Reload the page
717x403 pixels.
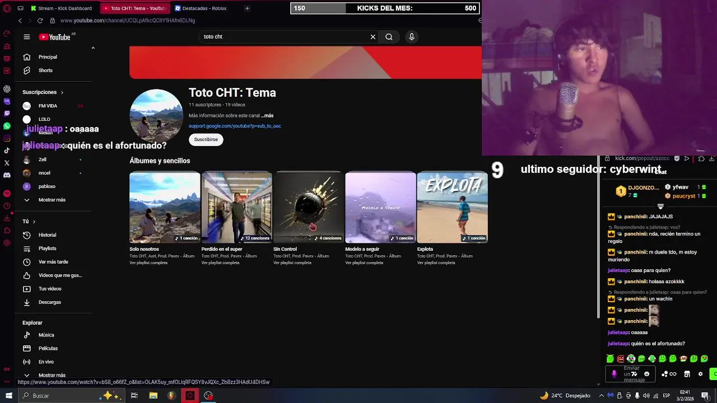tap(40, 21)
